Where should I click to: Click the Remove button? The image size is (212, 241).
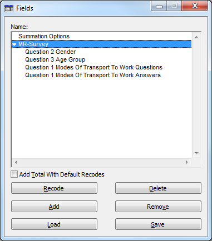[x=158, y=207]
